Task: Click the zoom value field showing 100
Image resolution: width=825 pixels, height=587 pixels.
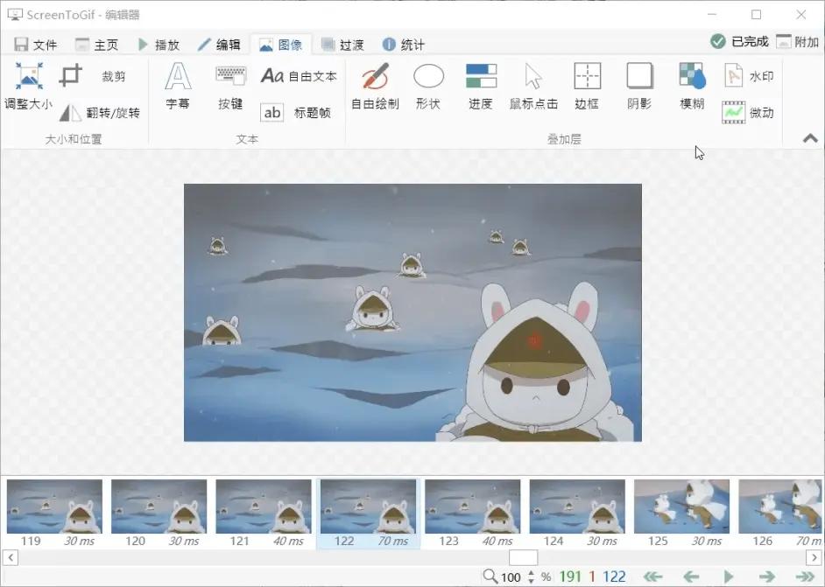Action: [x=511, y=577]
